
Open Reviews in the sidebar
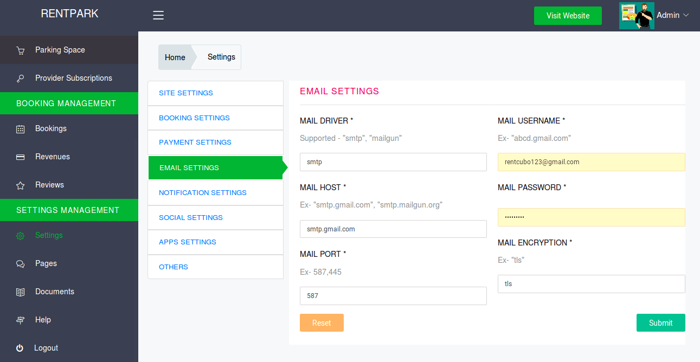coord(69,185)
